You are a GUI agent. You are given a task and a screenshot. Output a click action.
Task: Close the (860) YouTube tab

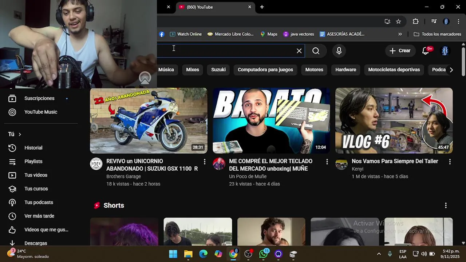pyautogui.click(x=249, y=7)
